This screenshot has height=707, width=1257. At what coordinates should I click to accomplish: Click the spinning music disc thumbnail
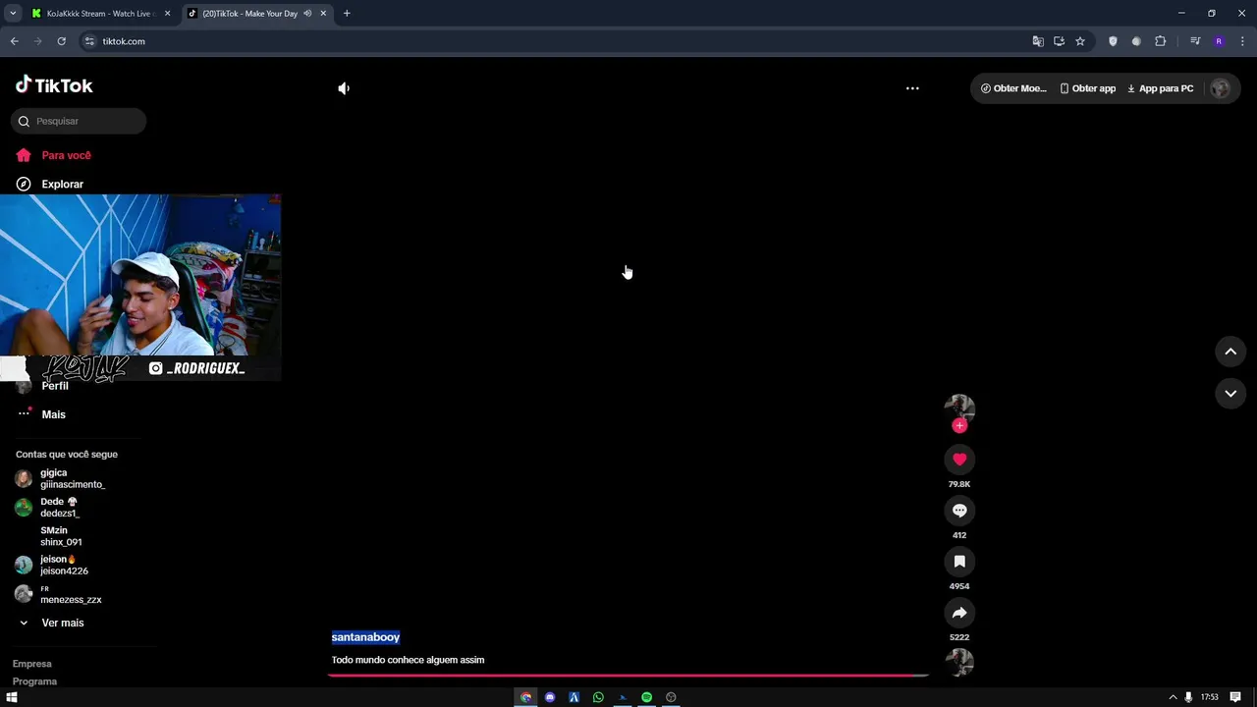(959, 663)
